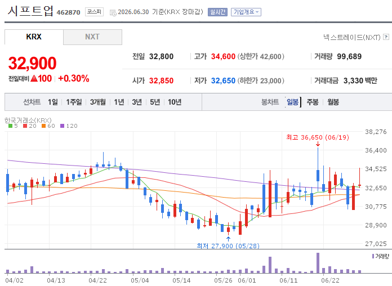Viewport: 392px width, 286px height.
Task: Click the 거래대금 value 3,330 백만
Action: click(x=360, y=81)
